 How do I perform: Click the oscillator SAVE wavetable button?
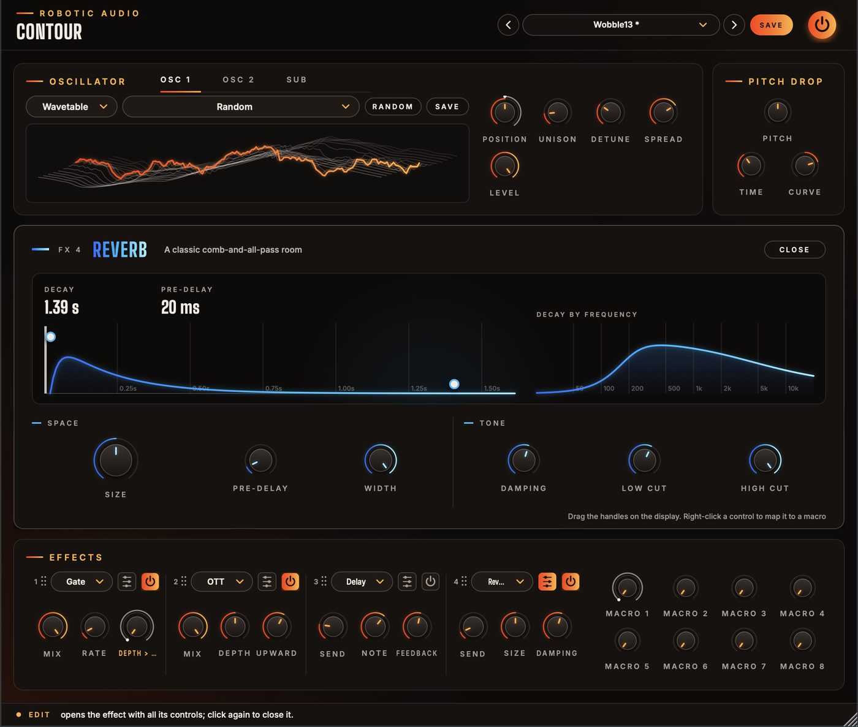(x=447, y=107)
